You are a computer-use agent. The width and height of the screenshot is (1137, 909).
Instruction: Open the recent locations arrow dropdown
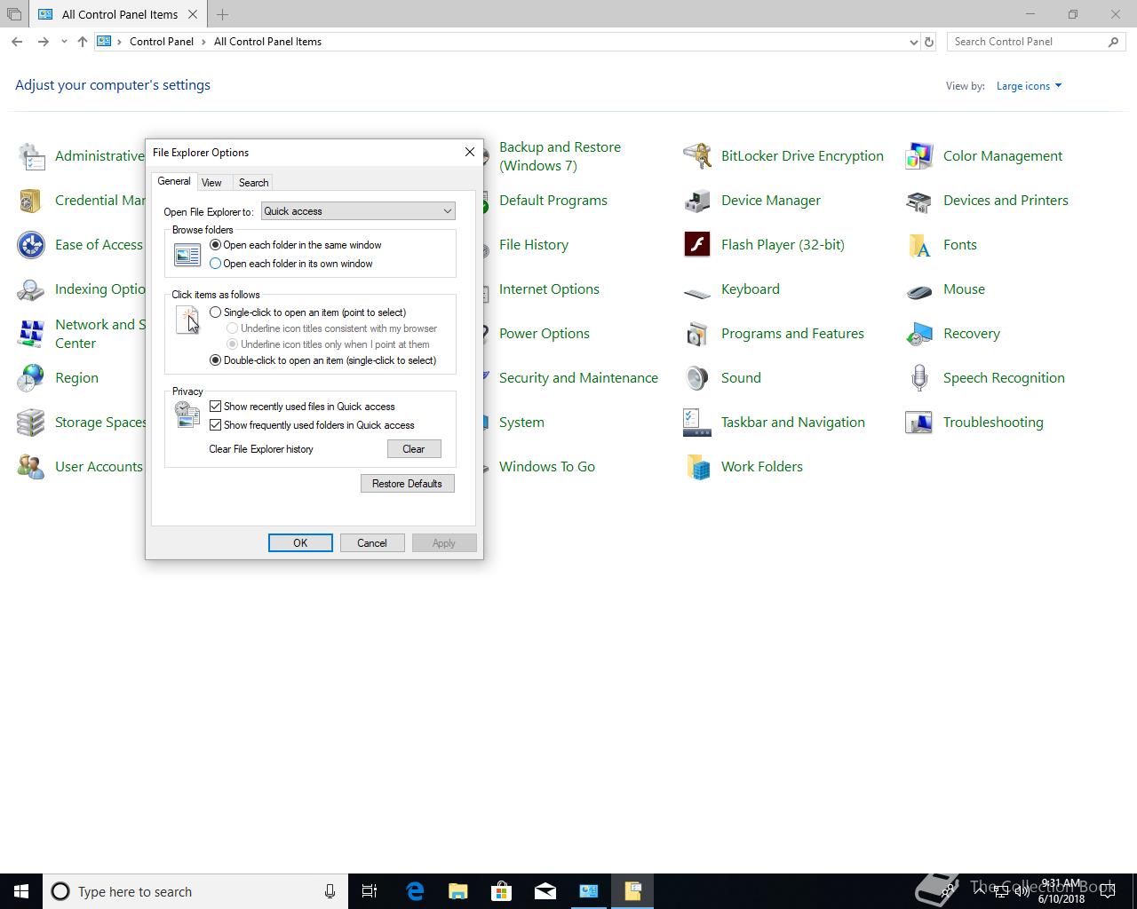pyautogui.click(x=64, y=42)
